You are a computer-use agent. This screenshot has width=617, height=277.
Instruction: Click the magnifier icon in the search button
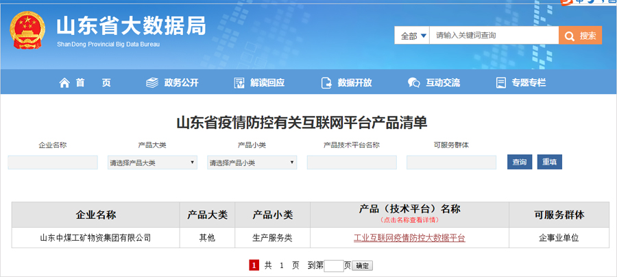click(x=570, y=36)
